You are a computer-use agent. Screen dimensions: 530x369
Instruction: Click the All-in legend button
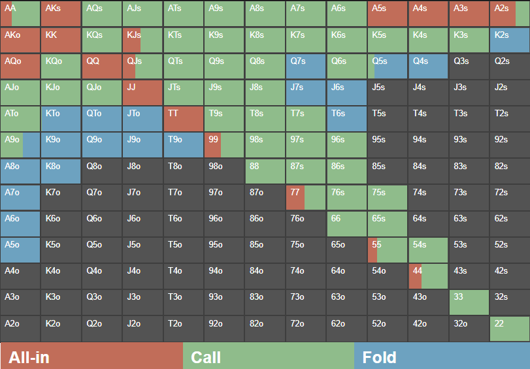pos(91,357)
